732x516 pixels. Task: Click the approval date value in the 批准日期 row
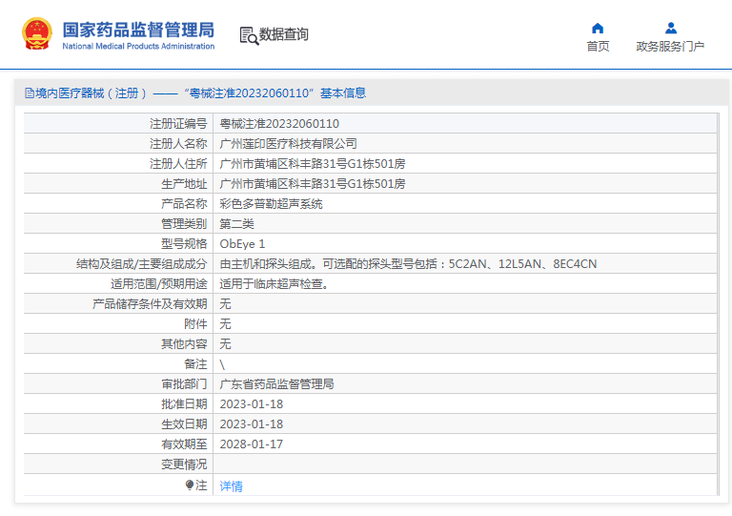click(252, 404)
